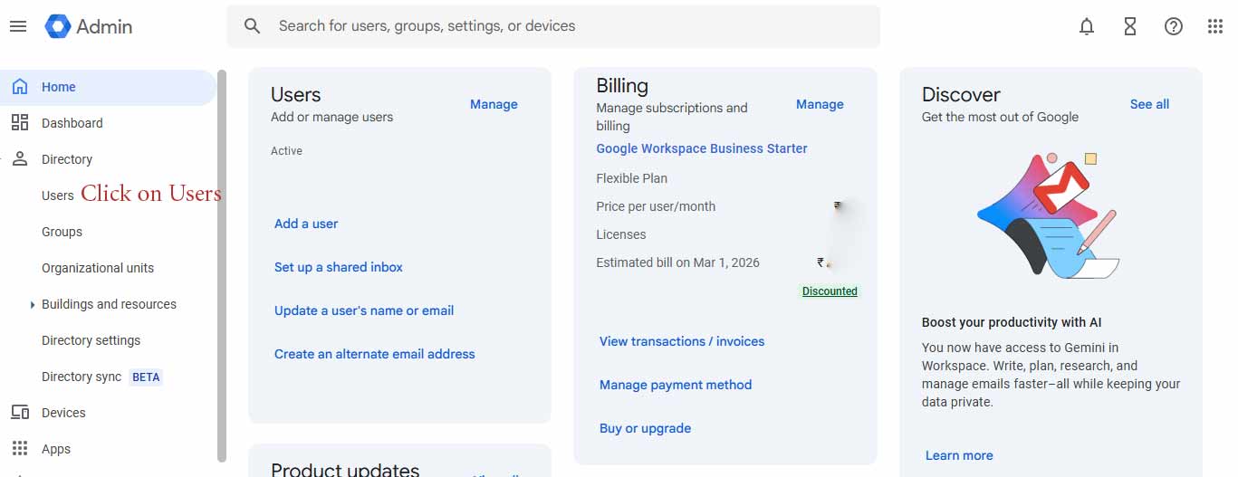1238x477 pixels.
Task: Click Set up a shared inbox
Action: coord(339,267)
